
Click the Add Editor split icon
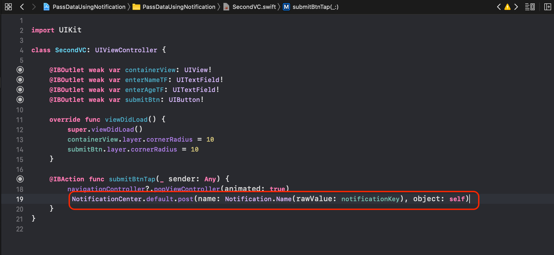click(x=547, y=7)
